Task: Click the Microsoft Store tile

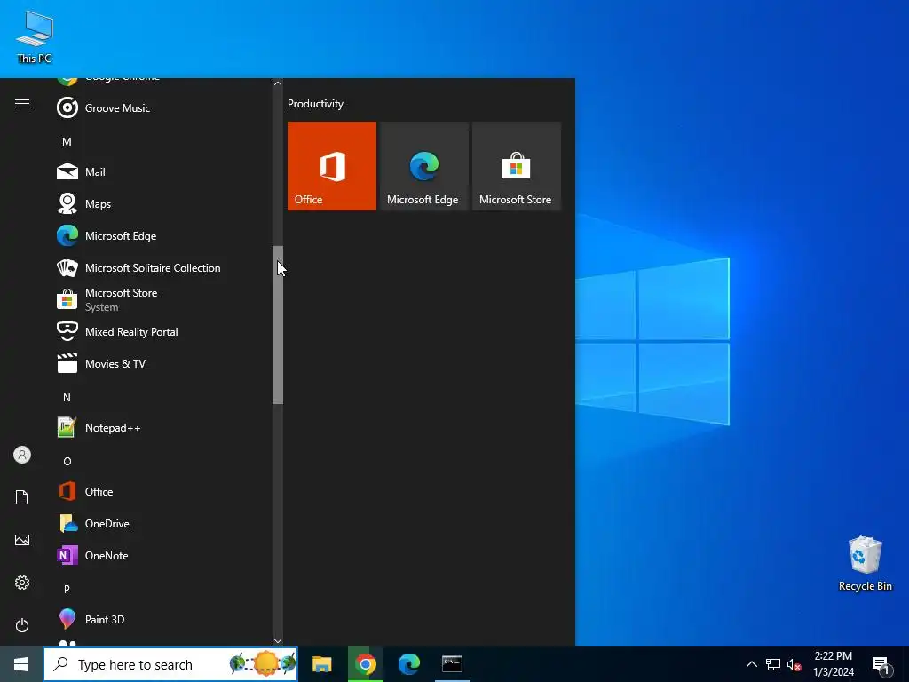Action: pyautogui.click(x=517, y=166)
